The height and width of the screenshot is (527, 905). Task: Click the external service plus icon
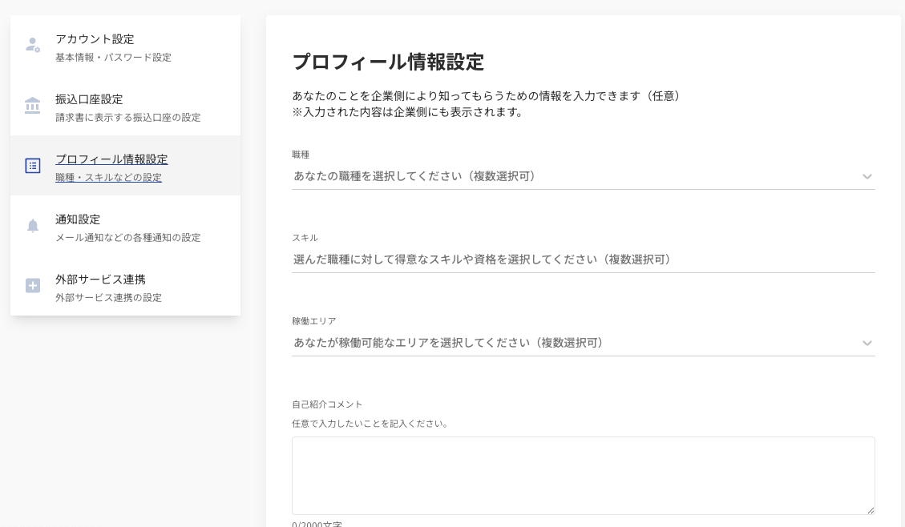coord(33,286)
